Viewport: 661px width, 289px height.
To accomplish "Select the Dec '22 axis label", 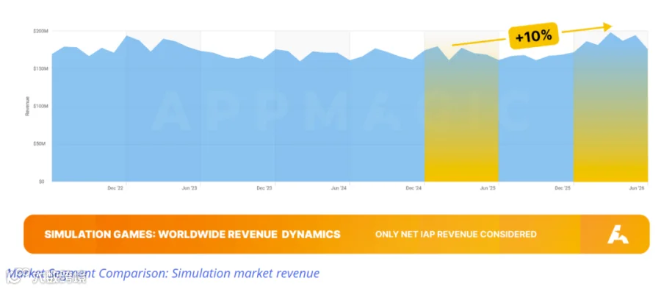I will (x=115, y=188).
